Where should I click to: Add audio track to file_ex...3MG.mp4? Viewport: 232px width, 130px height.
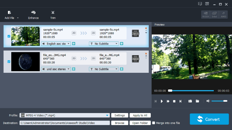point(74,69)
